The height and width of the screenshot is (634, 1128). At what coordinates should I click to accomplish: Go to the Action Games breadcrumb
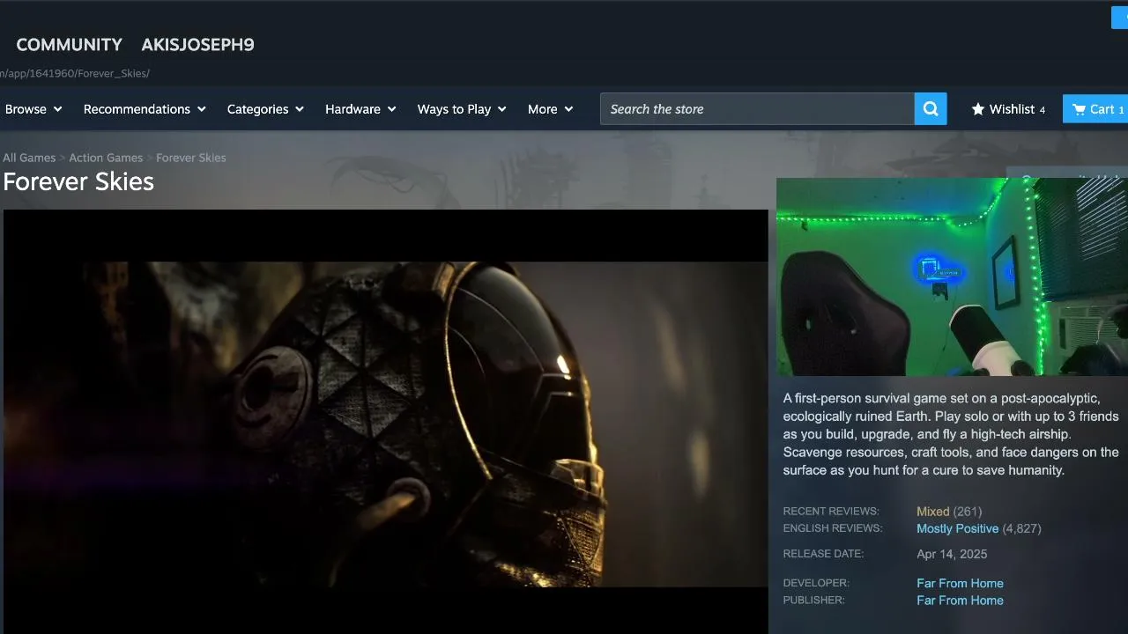[106, 158]
